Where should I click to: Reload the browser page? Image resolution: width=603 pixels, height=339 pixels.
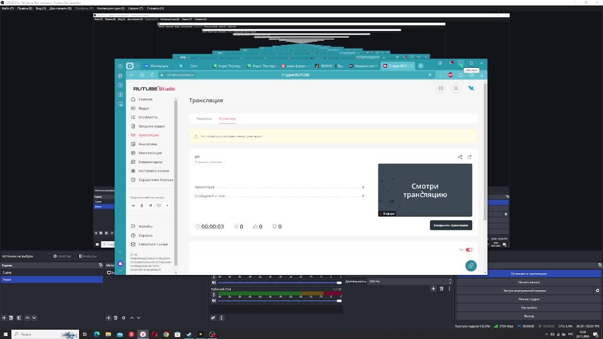[x=152, y=75]
